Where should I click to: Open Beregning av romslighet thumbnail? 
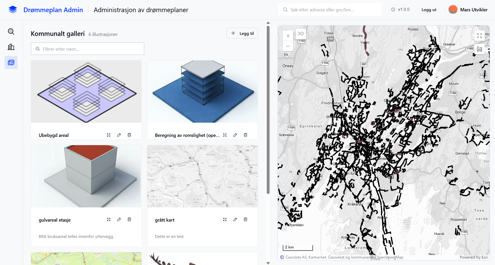click(202, 91)
